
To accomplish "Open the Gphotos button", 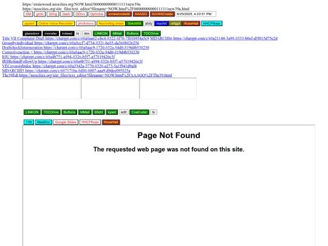I will click(x=97, y=14).
